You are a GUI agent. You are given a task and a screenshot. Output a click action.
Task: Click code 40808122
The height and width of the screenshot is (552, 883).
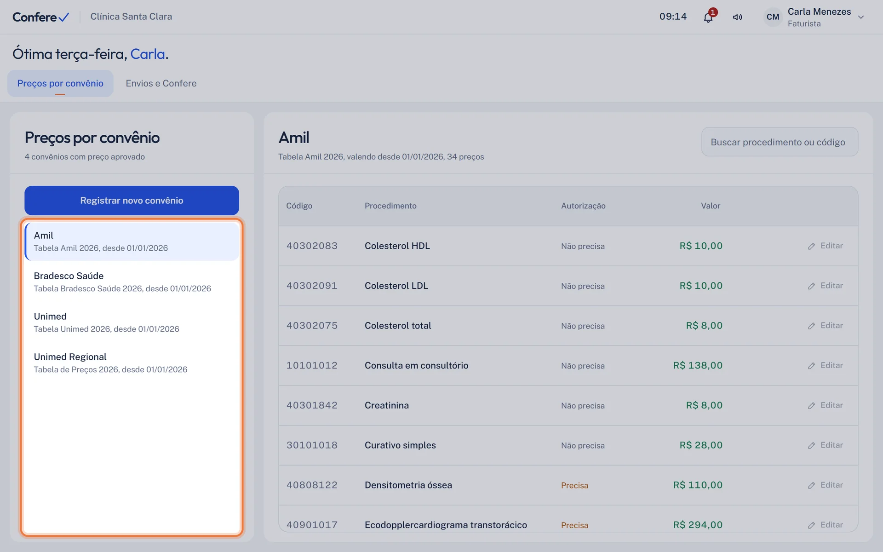pyautogui.click(x=312, y=485)
